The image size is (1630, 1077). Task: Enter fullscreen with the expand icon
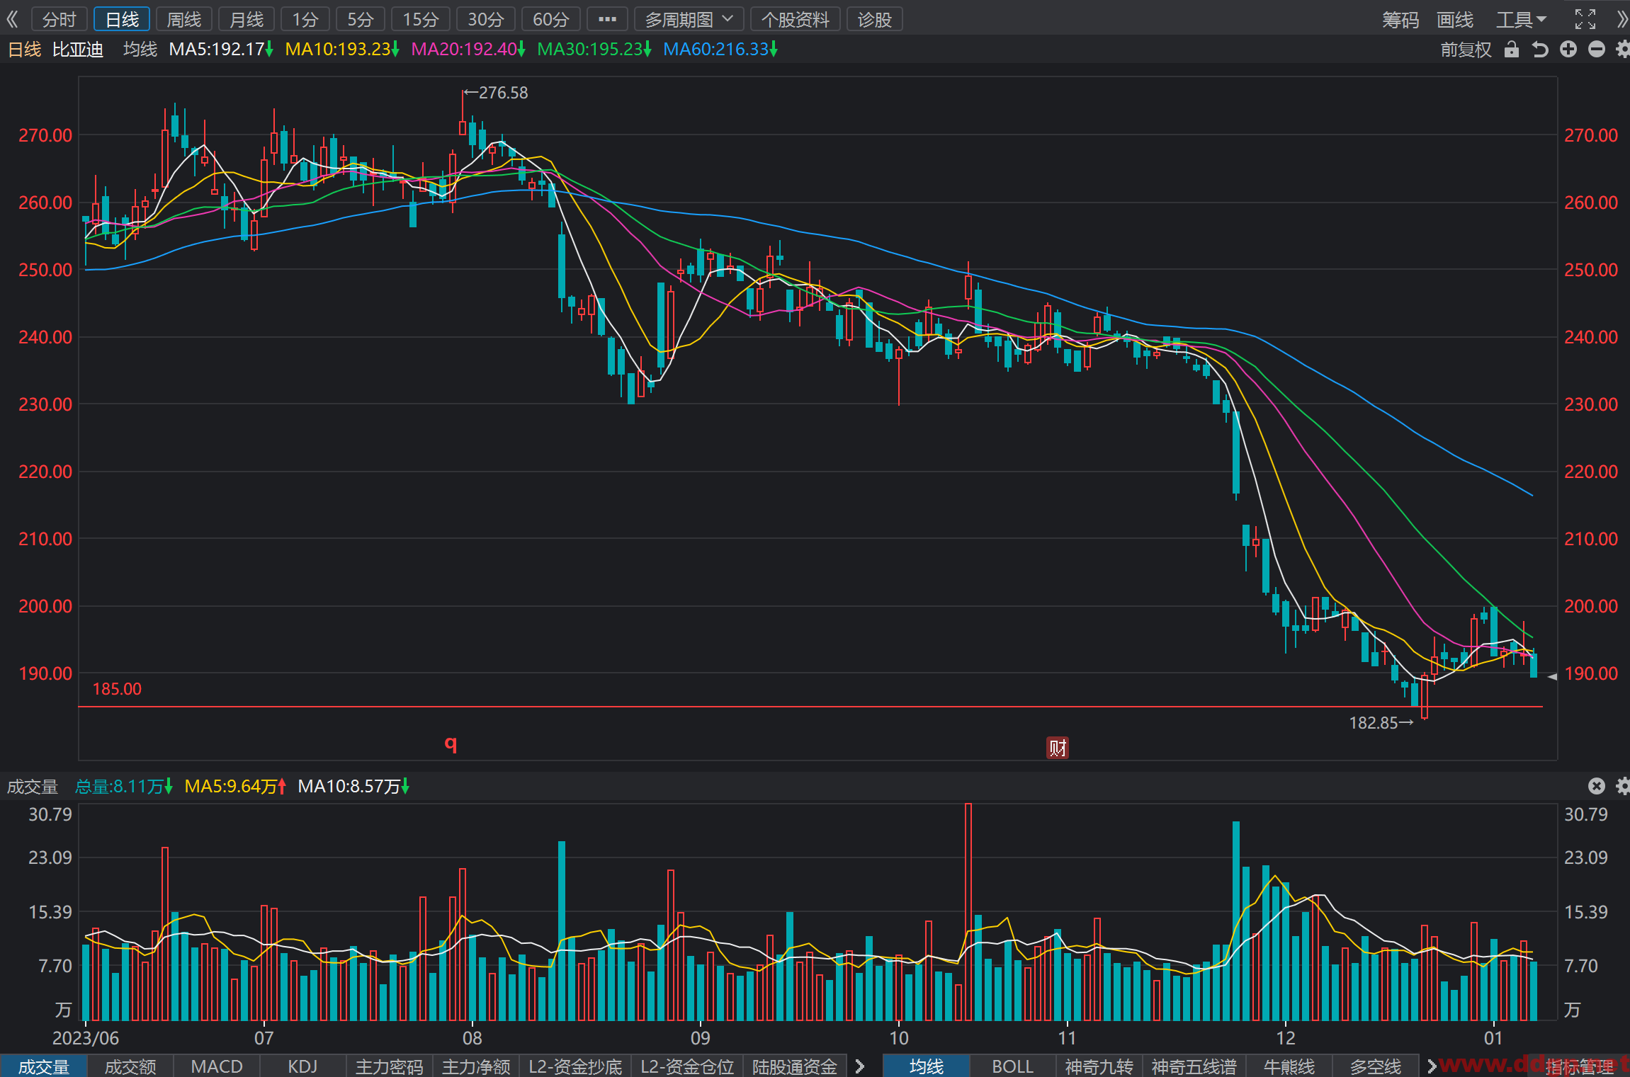1585,19
